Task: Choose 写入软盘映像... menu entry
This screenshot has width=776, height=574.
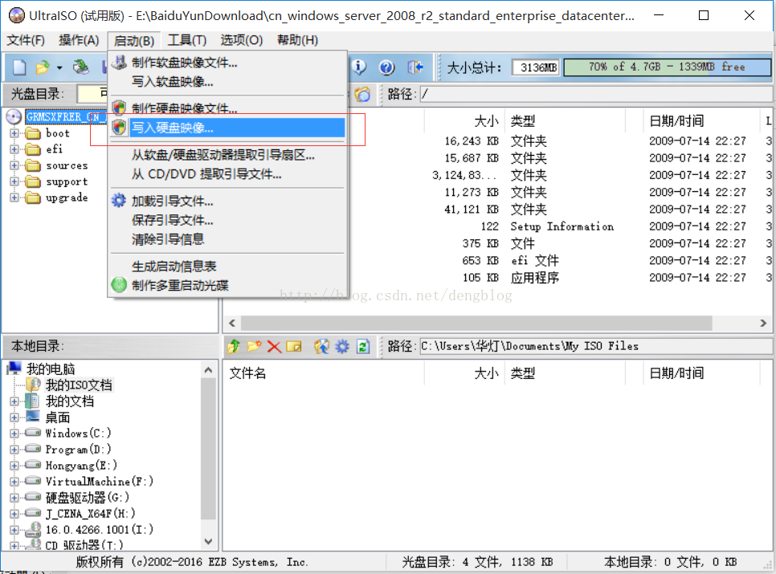Action: (227, 82)
